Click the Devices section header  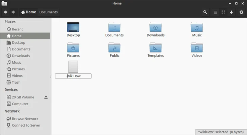click(11, 90)
